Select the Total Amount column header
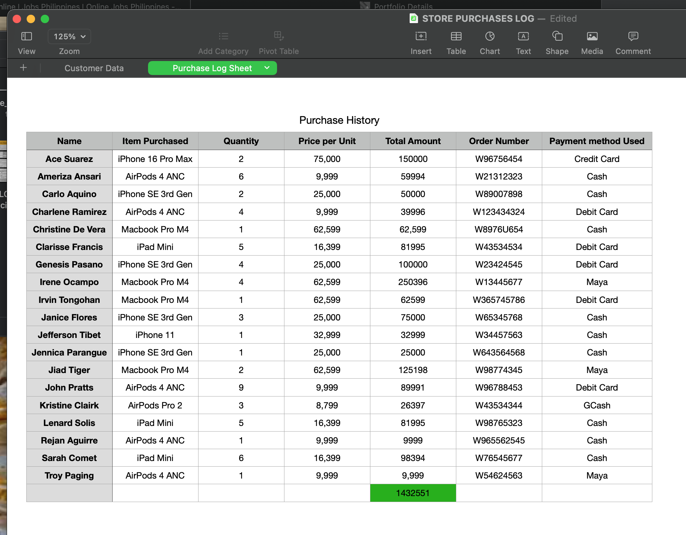686x535 pixels. tap(413, 141)
